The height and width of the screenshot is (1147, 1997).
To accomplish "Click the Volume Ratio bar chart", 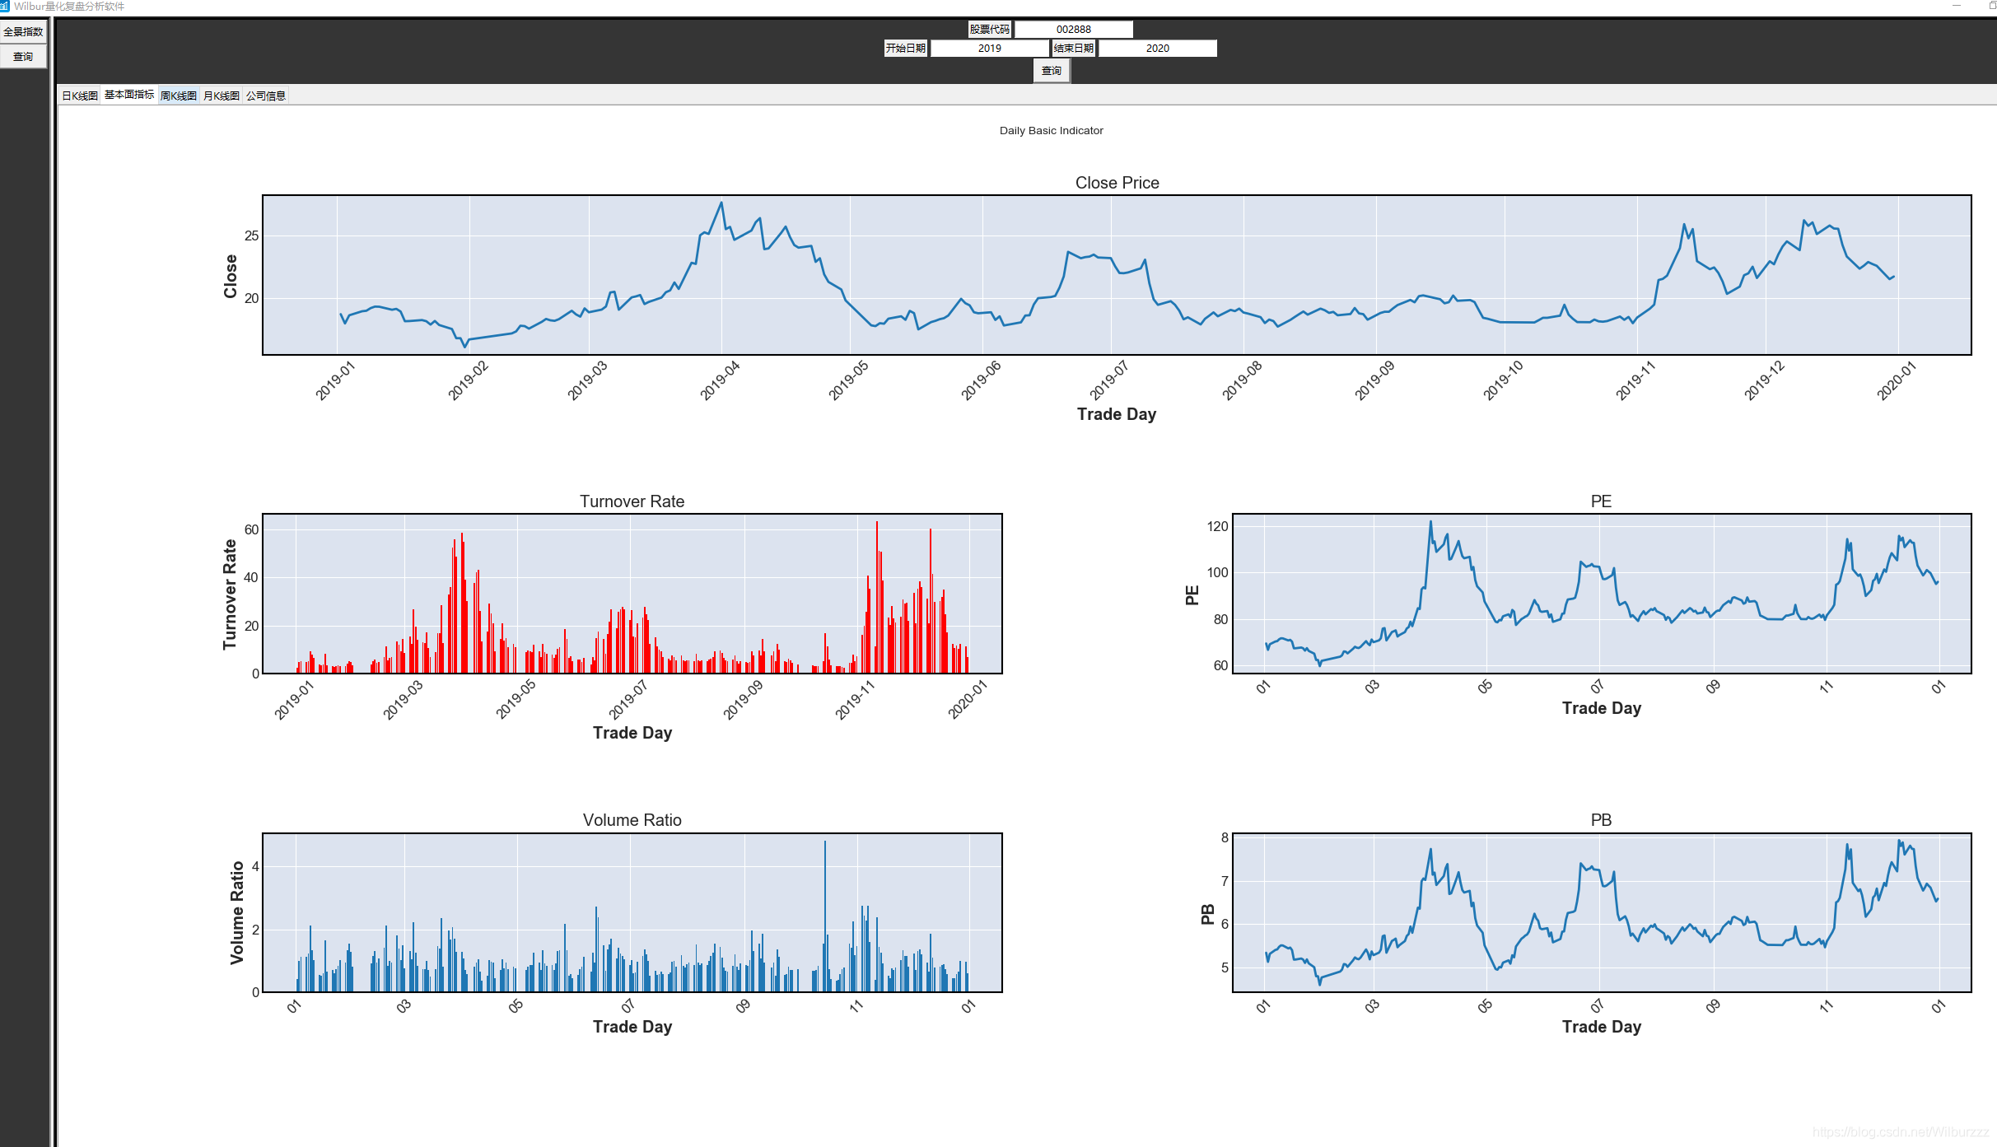I will coord(632,912).
